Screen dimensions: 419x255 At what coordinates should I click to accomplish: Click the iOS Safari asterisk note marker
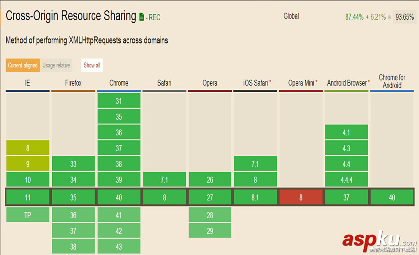coord(270,82)
